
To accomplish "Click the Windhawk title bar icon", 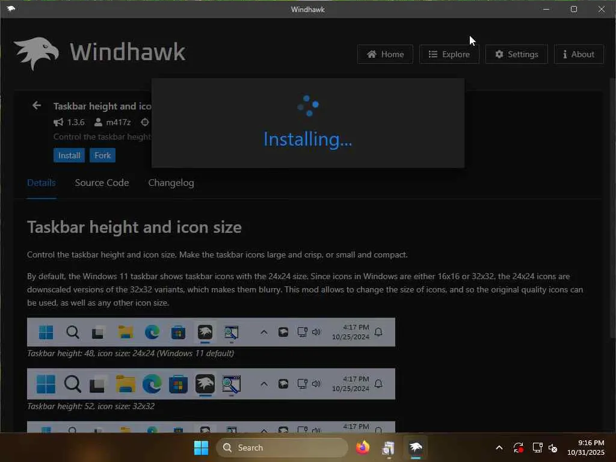I will point(11,8).
